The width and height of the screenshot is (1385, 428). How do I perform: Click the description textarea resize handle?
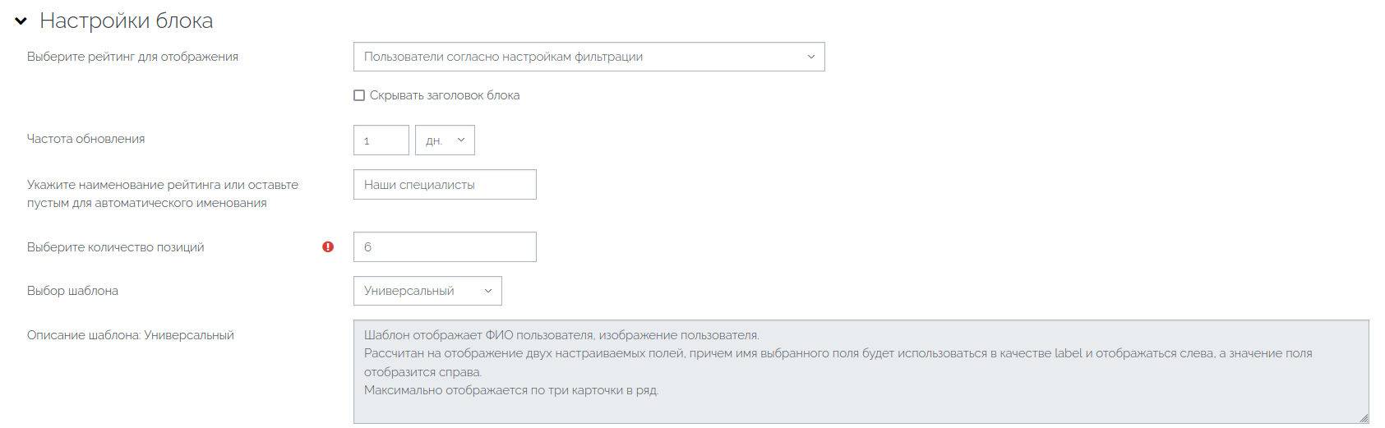pos(1364,418)
